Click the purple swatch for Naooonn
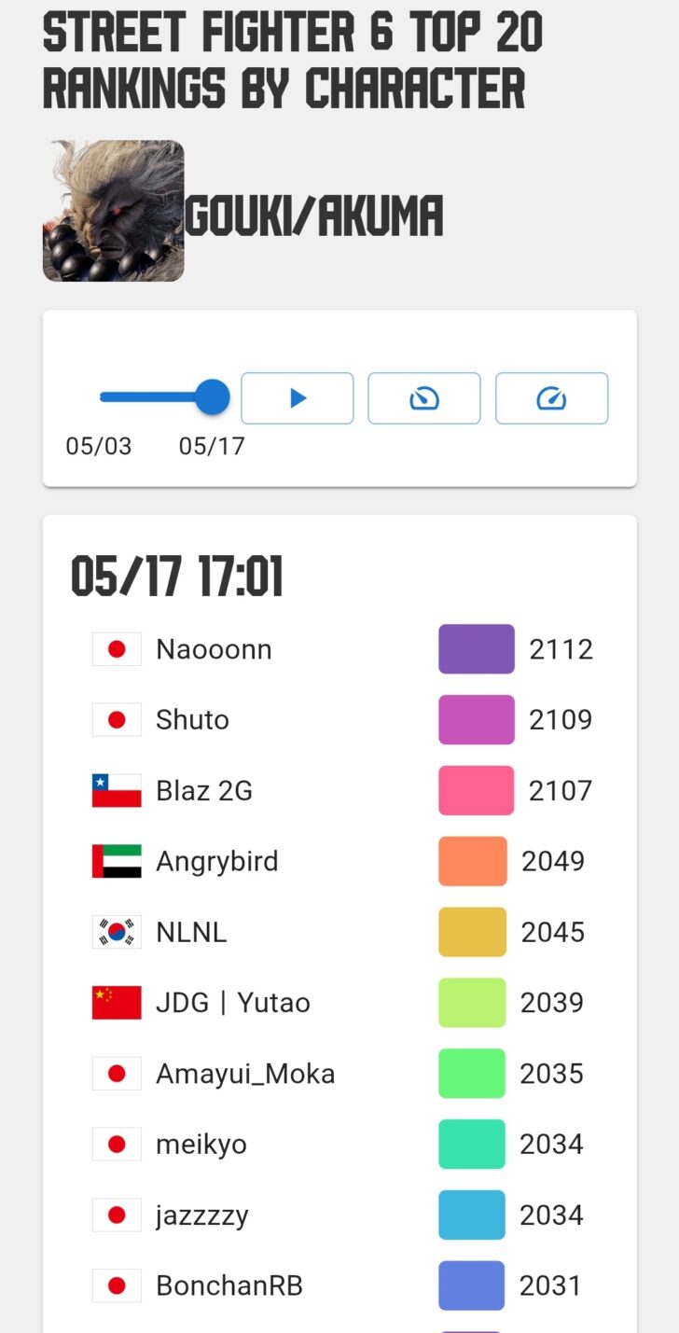This screenshot has height=1333, width=679. click(476, 649)
